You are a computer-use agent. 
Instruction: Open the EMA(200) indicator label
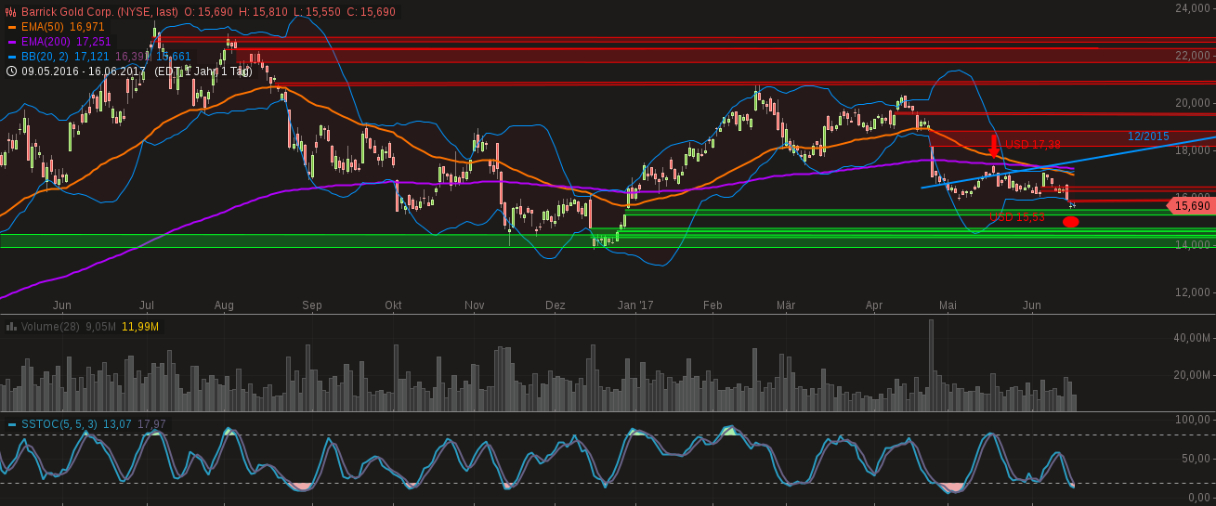[46, 42]
